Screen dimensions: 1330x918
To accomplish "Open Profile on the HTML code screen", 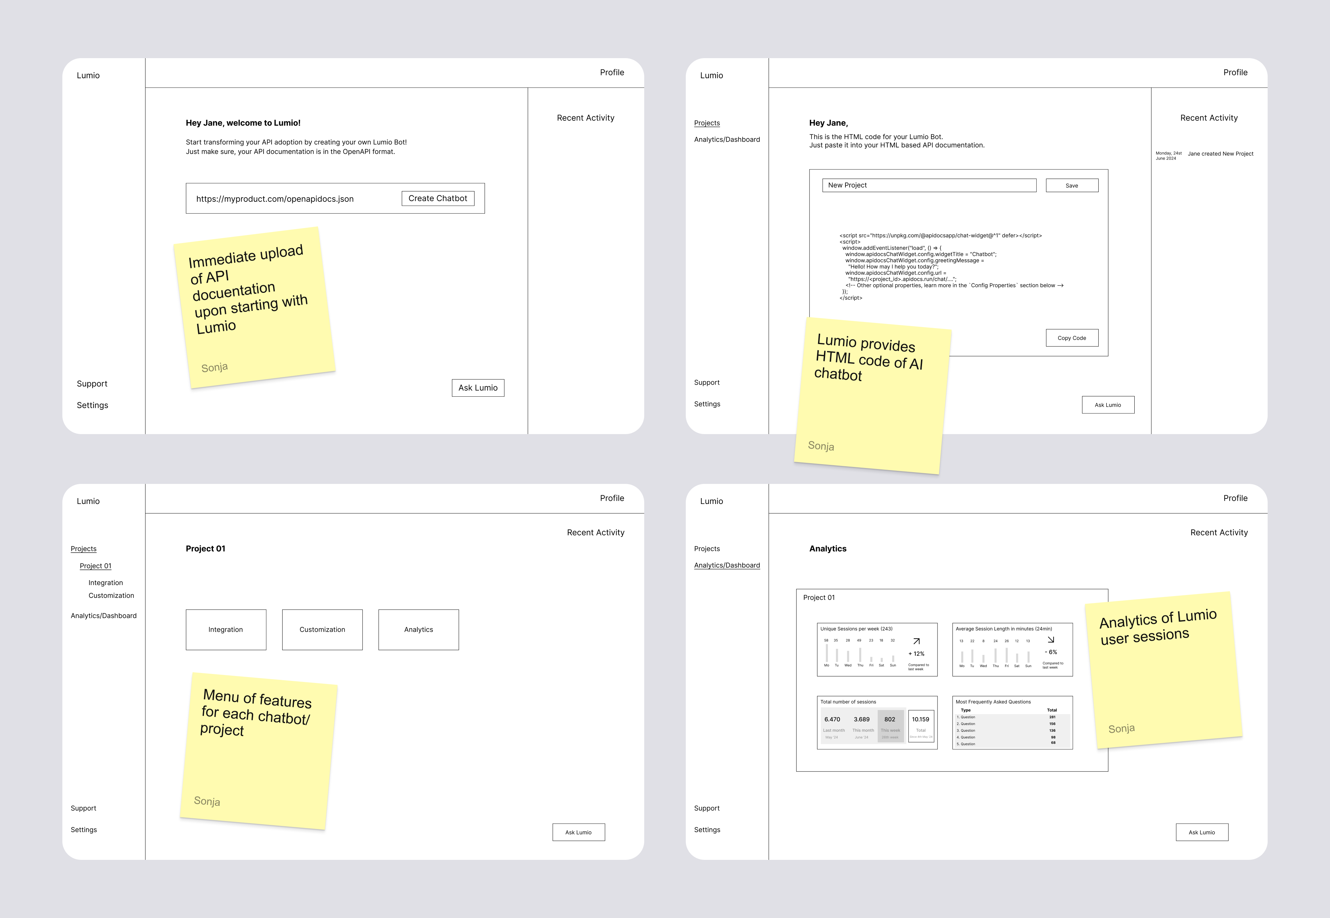I will coord(1235,72).
